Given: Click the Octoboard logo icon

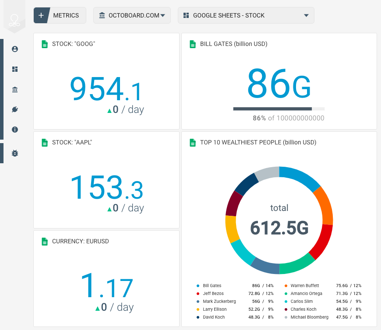Looking at the screenshot, I should click(14, 21).
